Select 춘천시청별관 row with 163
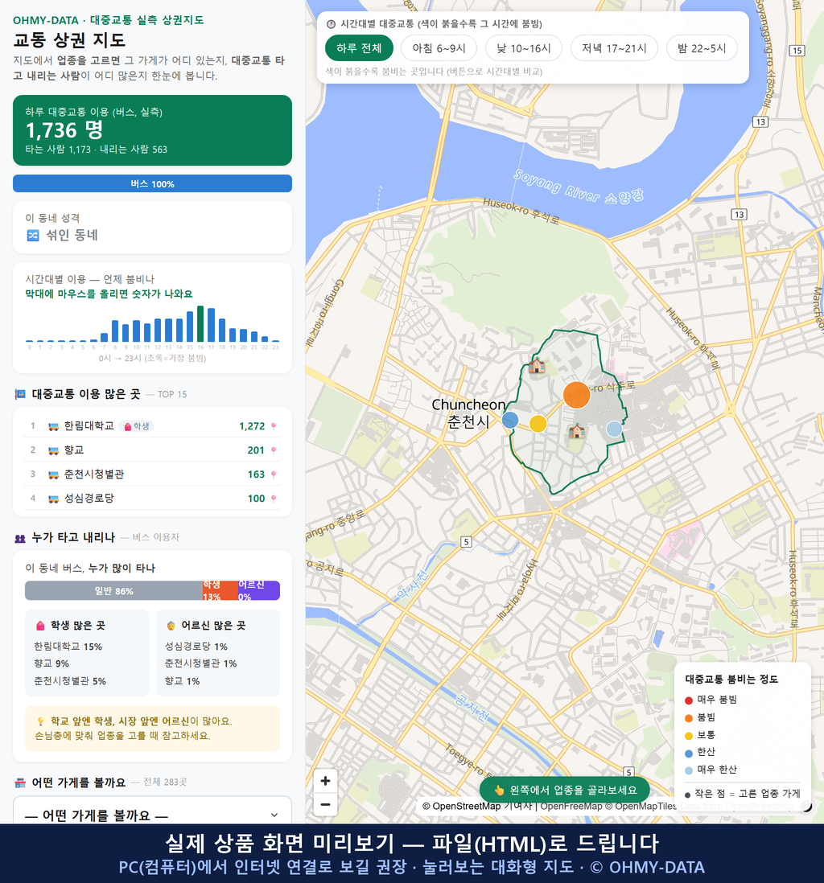The height and width of the screenshot is (883, 824). tap(152, 474)
